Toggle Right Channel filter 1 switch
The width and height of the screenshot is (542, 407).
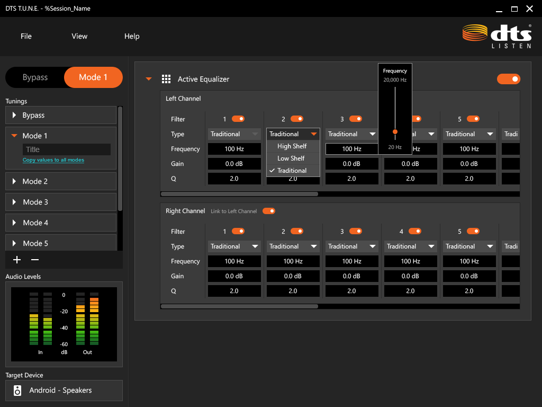point(238,231)
